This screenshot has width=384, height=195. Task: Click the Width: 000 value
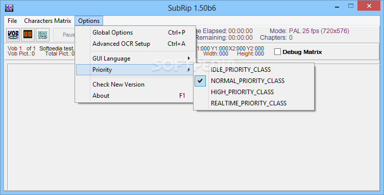pos(215,53)
